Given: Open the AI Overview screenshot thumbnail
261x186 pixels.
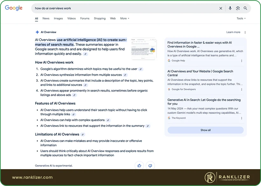Looking at the screenshot, I should (x=144, y=49).
